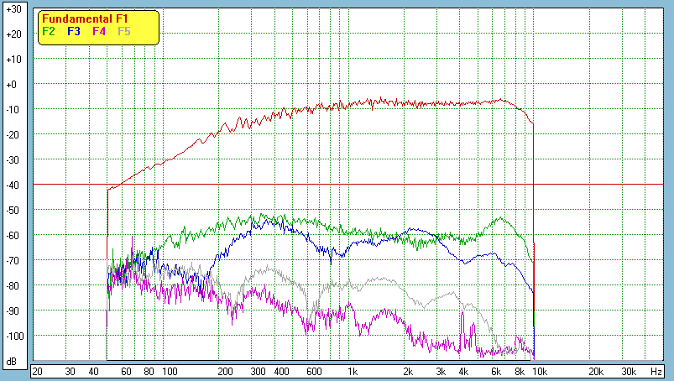The width and height of the screenshot is (674, 381).
Task: Click the 4k label on the frequency axis
Action: click(463, 370)
